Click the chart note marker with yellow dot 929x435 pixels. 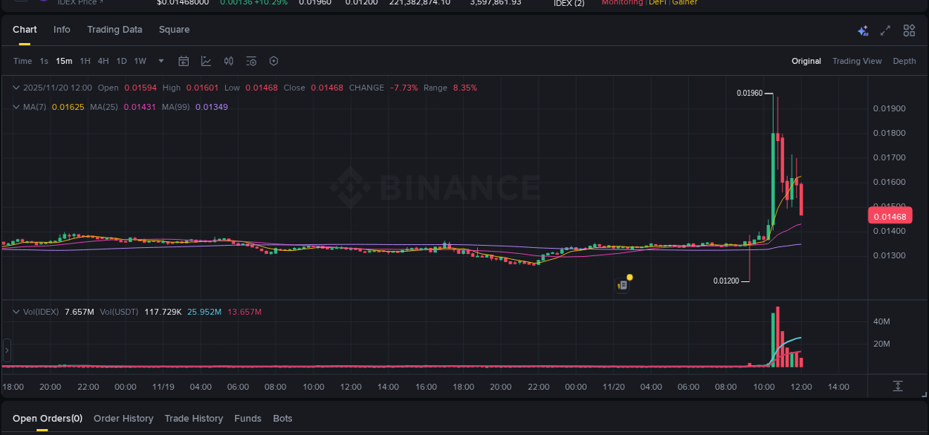623,284
